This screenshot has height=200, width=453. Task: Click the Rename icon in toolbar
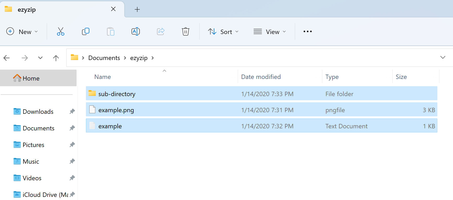click(x=136, y=31)
